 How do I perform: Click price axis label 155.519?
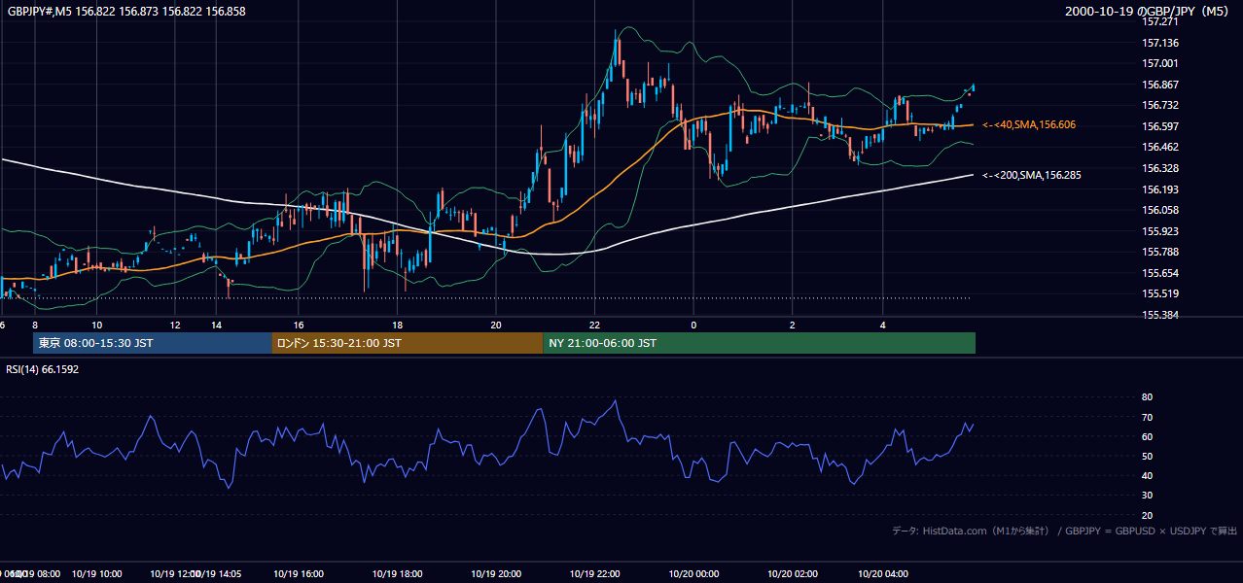click(x=1160, y=293)
